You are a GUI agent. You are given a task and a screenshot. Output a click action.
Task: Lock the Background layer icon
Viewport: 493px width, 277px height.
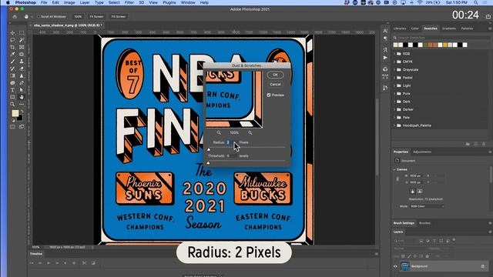[483, 266]
